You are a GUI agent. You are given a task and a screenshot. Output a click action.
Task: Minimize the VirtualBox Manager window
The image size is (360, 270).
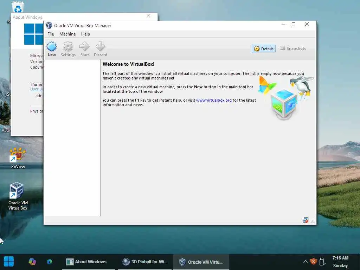[x=283, y=25]
